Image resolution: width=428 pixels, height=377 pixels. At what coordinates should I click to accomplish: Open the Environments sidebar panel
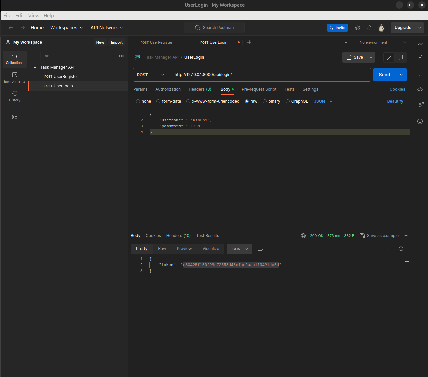click(x=15, y=78)
